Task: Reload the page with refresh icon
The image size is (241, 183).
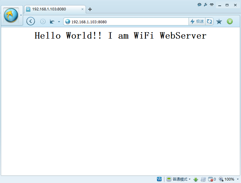Action: coord(209,21)
